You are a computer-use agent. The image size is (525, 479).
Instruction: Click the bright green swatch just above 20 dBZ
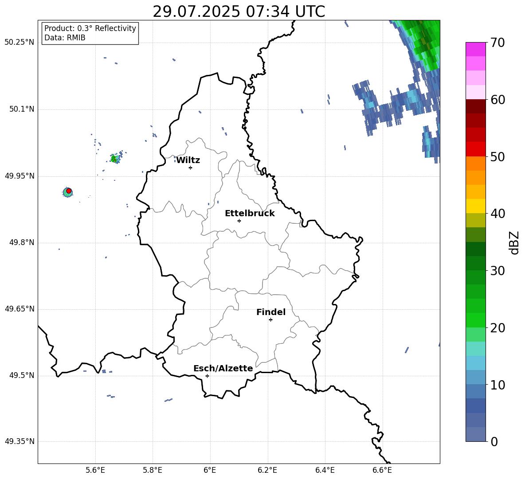[475, 320]
